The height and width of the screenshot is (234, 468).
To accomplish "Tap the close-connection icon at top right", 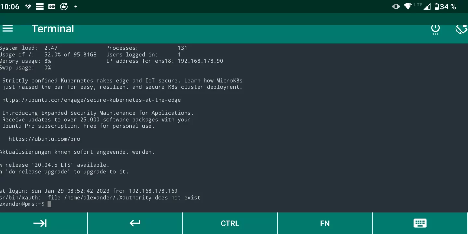I will [461, 29].
